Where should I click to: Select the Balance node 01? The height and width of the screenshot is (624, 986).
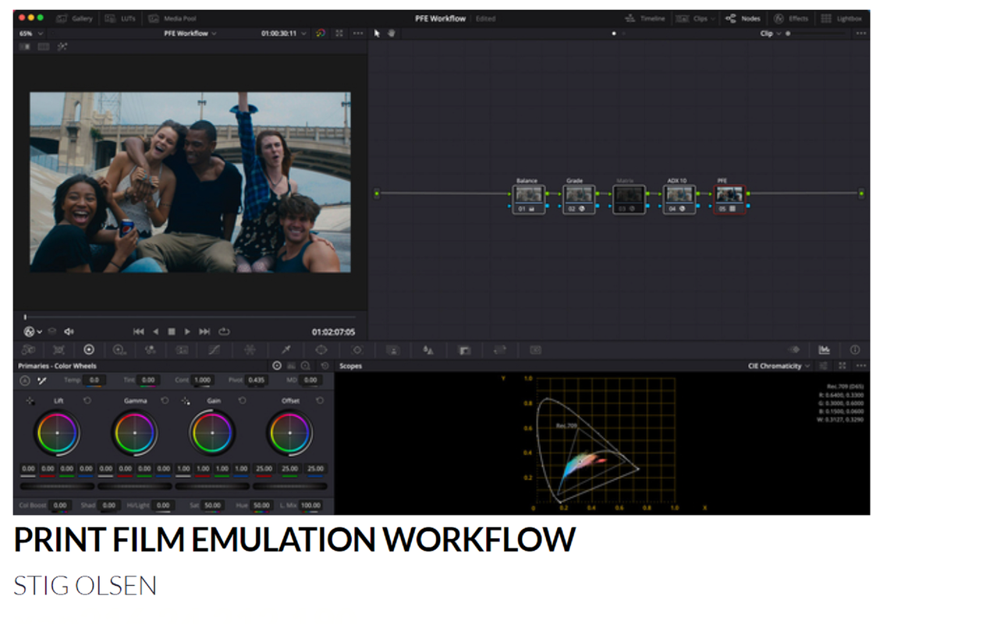(528, 199)
